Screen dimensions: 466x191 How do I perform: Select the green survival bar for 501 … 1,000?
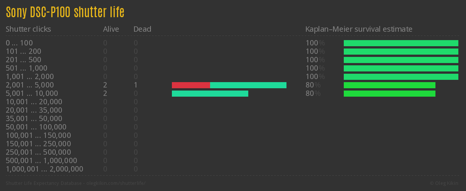(x=401, y=68)
